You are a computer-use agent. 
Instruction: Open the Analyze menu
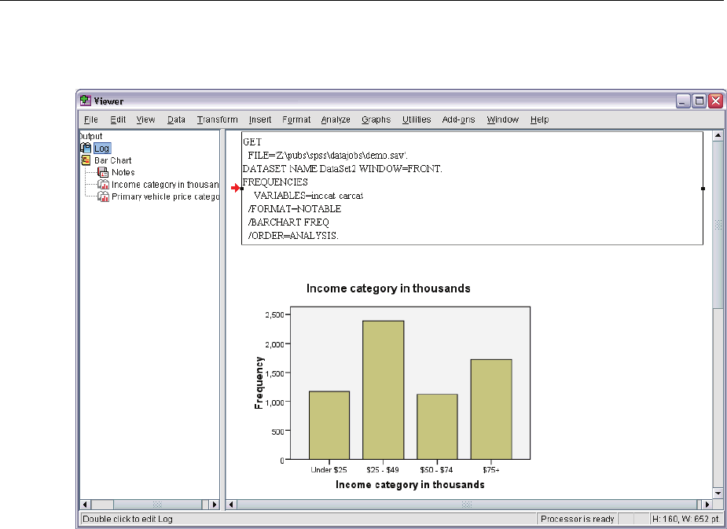click(x=336, y=119)
